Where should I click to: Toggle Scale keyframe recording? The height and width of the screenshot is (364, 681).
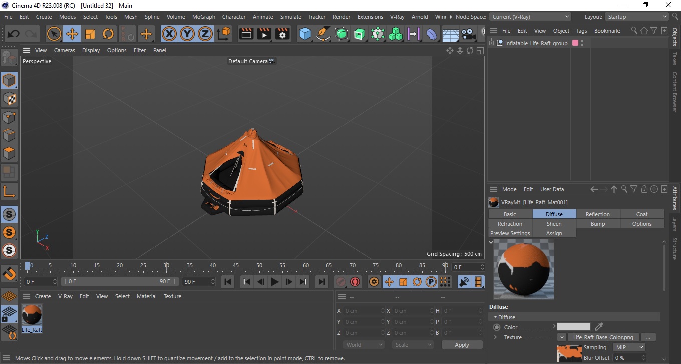403,282
